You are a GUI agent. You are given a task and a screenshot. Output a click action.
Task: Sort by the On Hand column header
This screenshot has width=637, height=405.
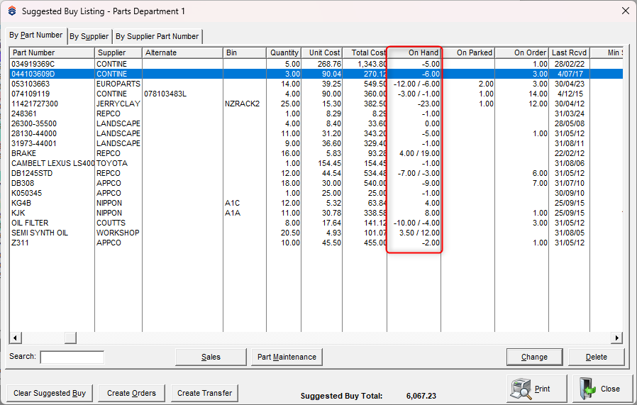(x=414, y=52)
